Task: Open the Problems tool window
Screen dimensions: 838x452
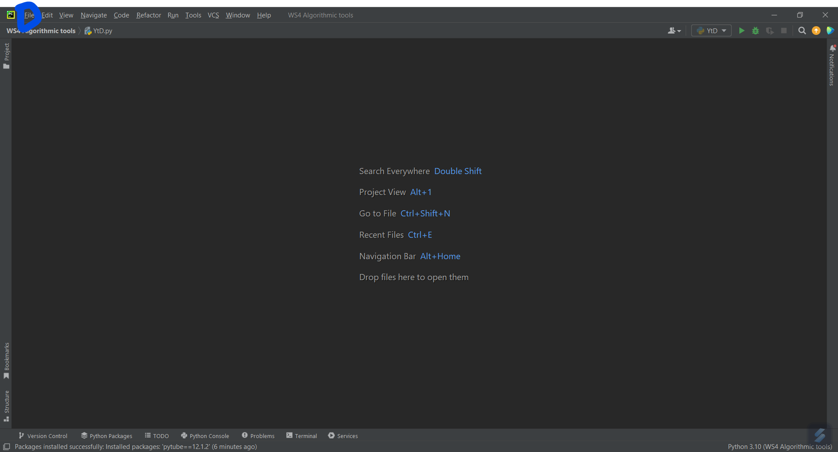Action: 258,436
